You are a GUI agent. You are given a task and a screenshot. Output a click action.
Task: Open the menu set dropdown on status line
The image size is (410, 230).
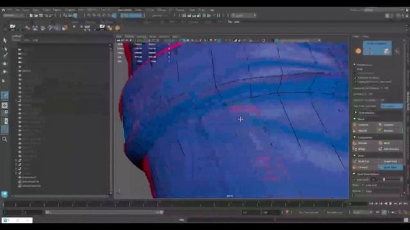click(x=13, y=15)
